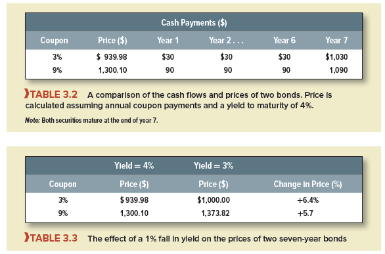Click the red arrow icon before TABLE 3.3
The height and width of the screenshot is (254, 385).
(x=27, y=238)
